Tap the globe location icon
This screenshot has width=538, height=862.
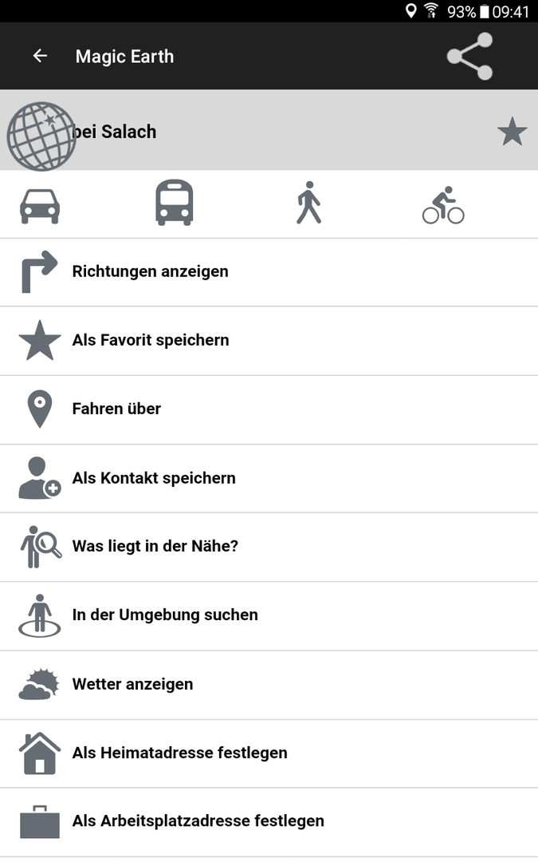pyautogui.click(x=41, y=136)
